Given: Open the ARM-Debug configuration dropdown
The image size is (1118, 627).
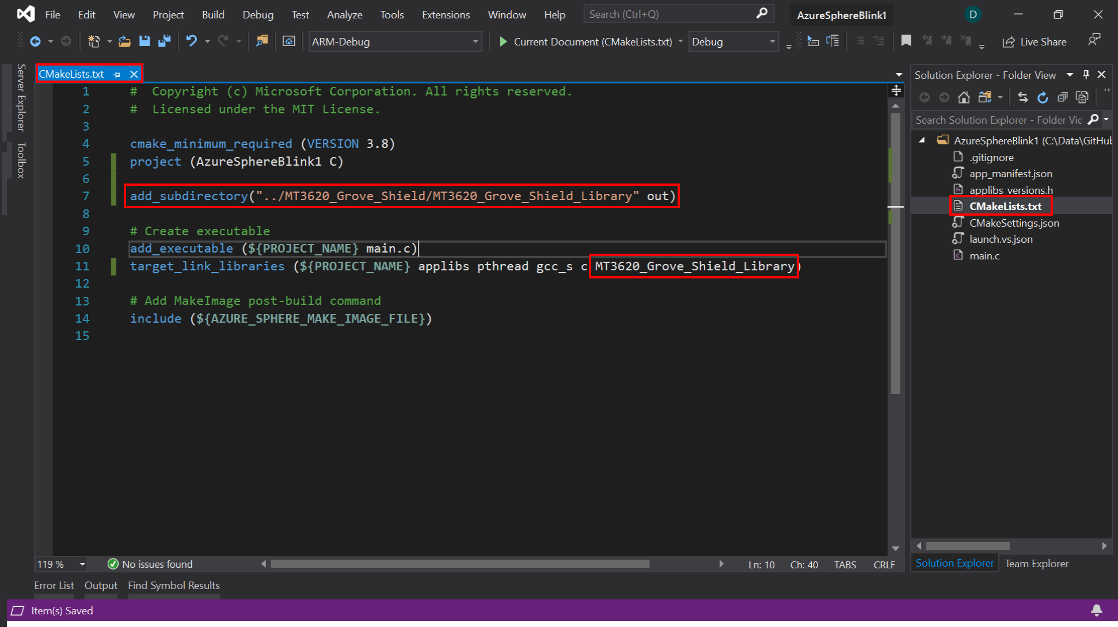Looking at the screenshot, I should [x=475, y=42].
